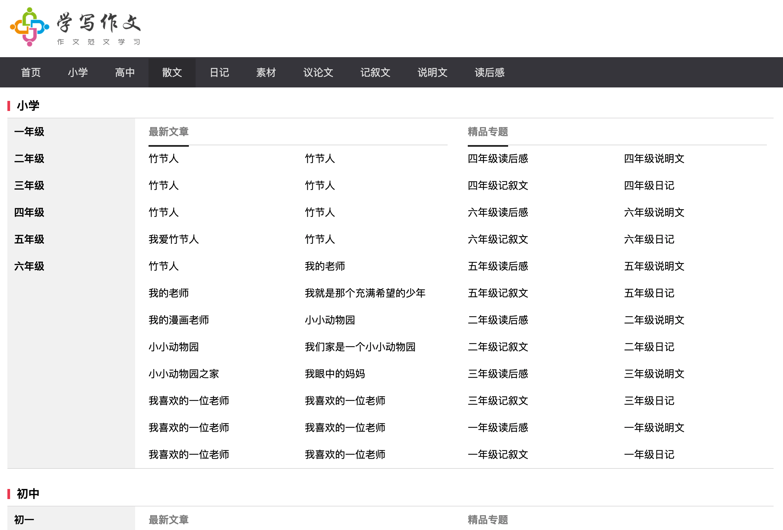Open the topic 三年级说明文
This screenshot has height=530, width=783.
coord(654,374)
